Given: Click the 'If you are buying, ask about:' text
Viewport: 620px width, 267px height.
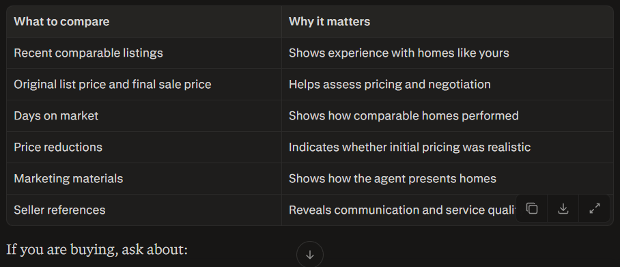Looking at the screenshot, I should click(97, 250).
